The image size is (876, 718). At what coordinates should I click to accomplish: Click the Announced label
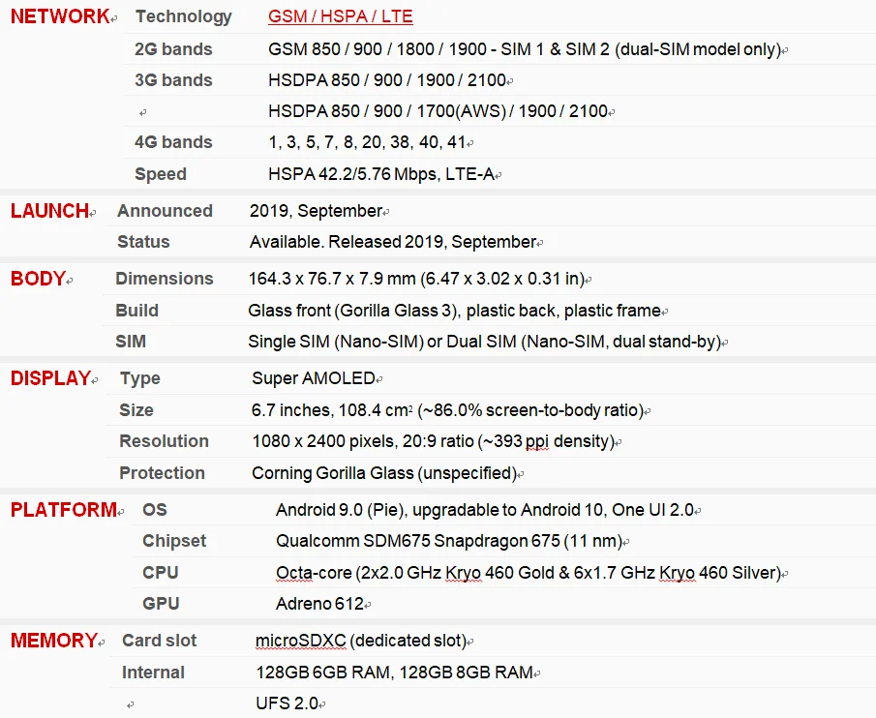pos(165,211)
